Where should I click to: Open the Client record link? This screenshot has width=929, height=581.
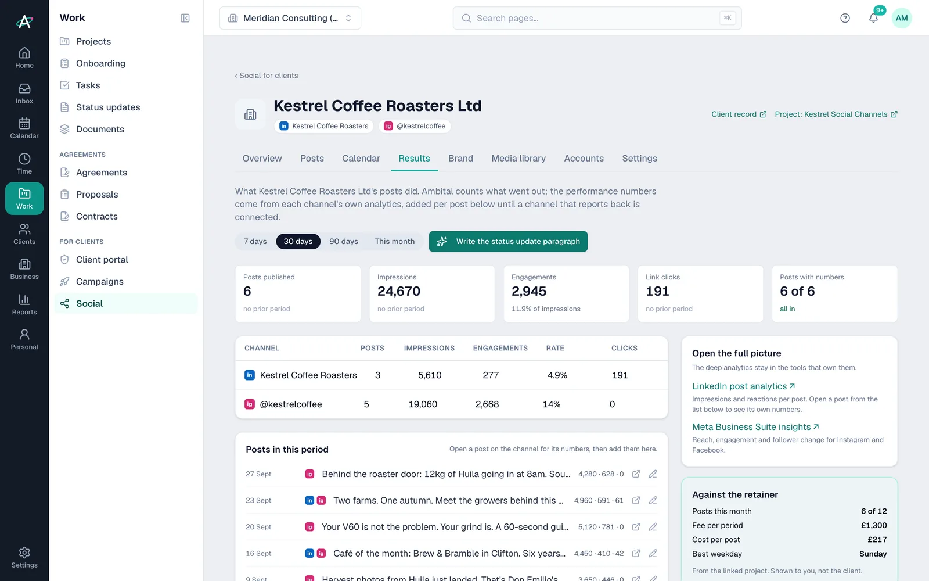point(739,114)
